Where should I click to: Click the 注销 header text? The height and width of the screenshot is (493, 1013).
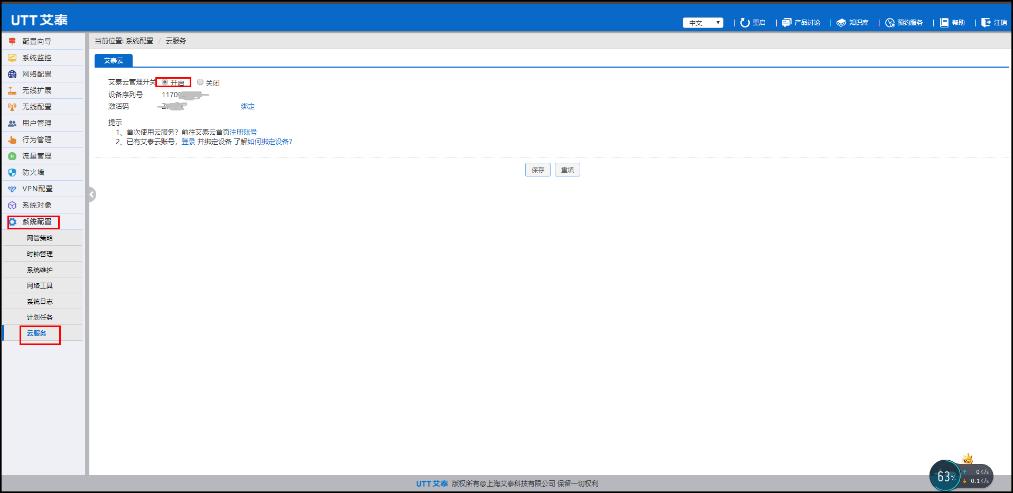(1000, 23)
